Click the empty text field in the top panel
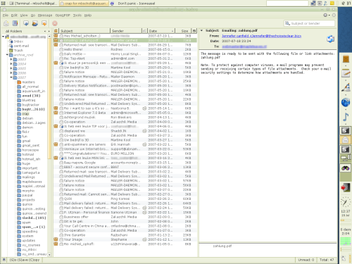Screen dimensions: 352x264 click(x=287, y=3)
